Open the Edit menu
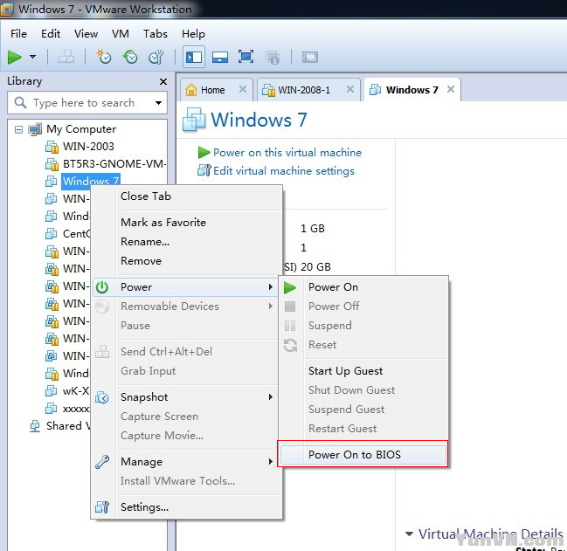 pos(51,33)
